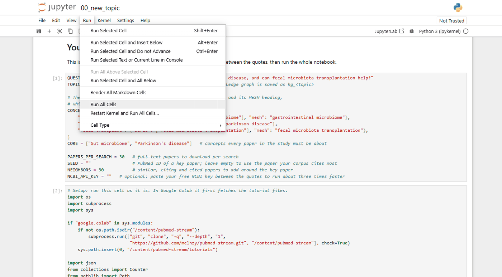Choose Run All Cells
Image resolution: width=502 pixels, height=277 pixels.
pos(153,105)
